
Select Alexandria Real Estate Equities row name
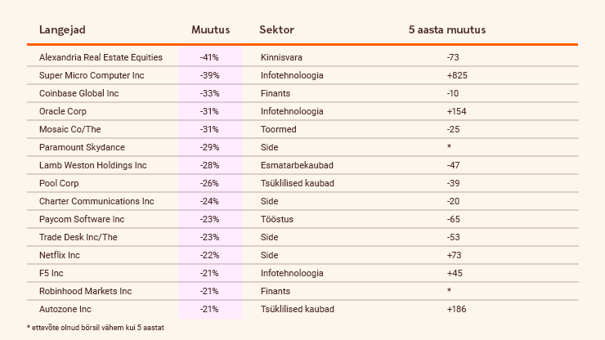tap(101, 57)
